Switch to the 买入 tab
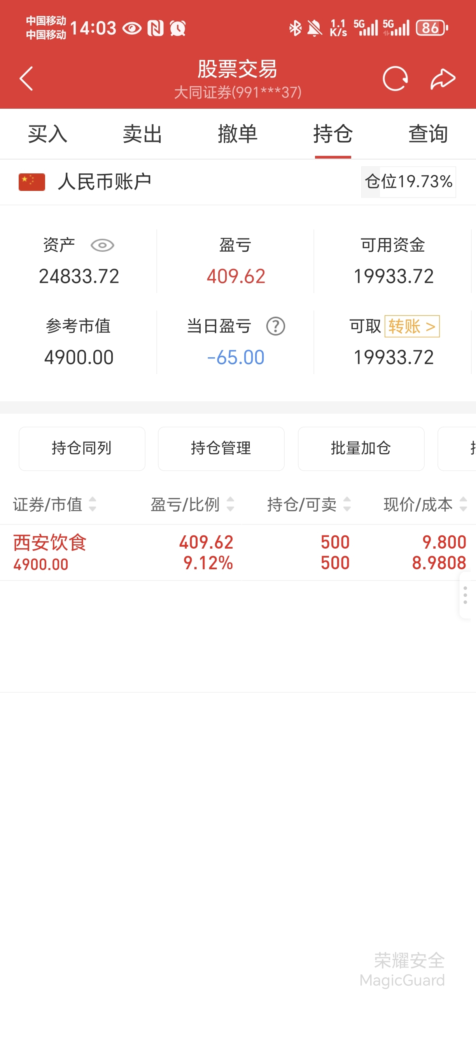 (x=48, y=134)
